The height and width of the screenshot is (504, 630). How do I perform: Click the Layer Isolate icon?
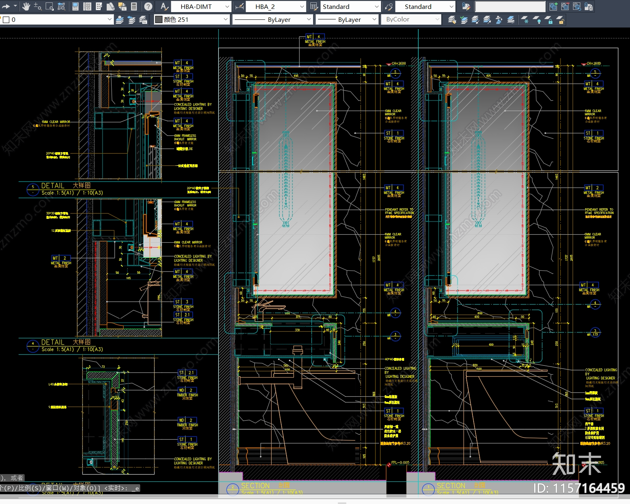499,19
